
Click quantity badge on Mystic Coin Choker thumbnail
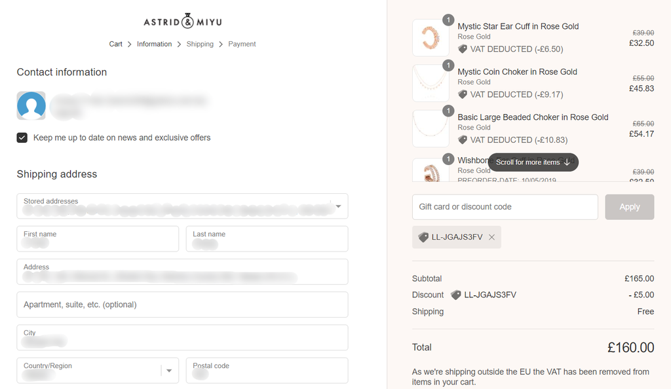[x=448, y=65]
